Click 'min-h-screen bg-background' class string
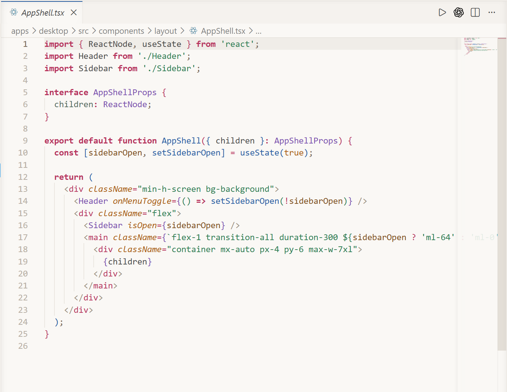This screenshot has width=507, height=392. (206, 189)
